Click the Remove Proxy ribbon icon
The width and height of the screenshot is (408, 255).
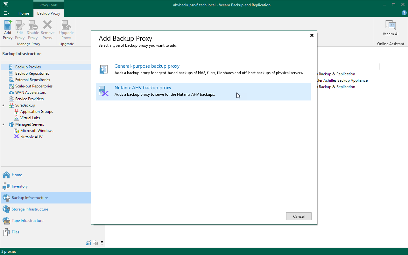pyautogui.click(x=47, y=25)
